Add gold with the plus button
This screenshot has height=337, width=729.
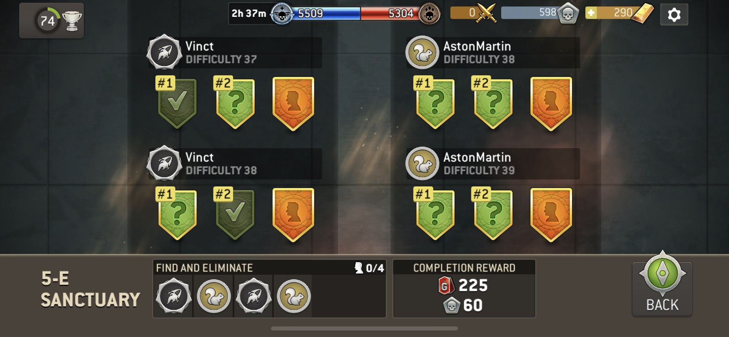[591, 13]
